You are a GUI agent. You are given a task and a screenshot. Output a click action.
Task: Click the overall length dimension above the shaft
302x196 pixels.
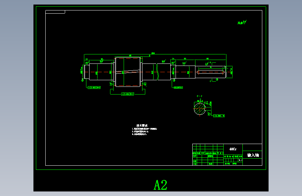click(153, 53)
